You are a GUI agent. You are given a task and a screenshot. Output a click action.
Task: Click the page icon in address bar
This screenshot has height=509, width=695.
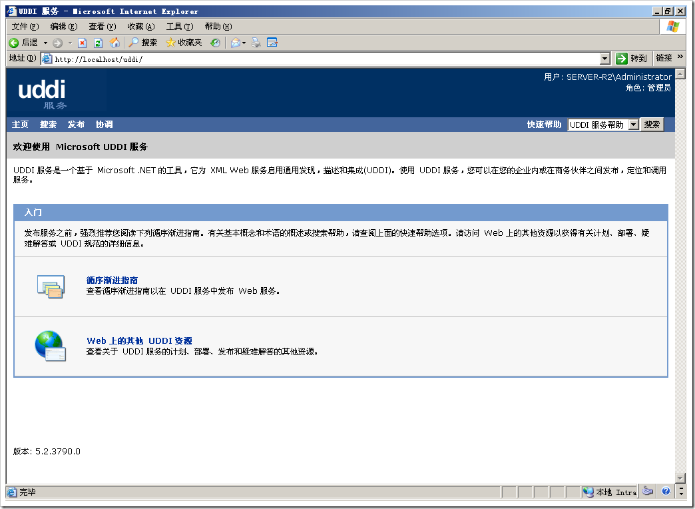point(47,59)
